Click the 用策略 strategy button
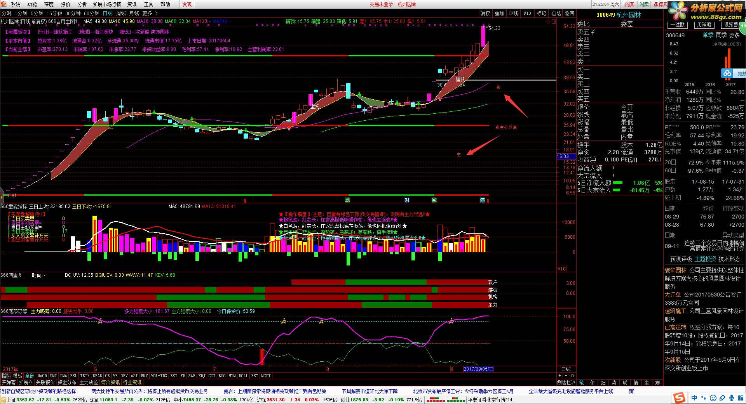The image size is (746, 404). pyautogui.click(x=704, y=24)
